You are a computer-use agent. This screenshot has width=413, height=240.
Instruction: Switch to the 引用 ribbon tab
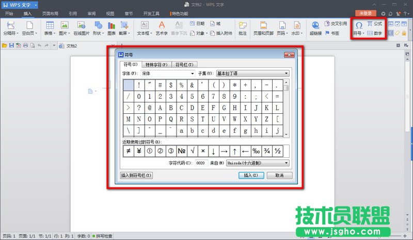(73, 13)
